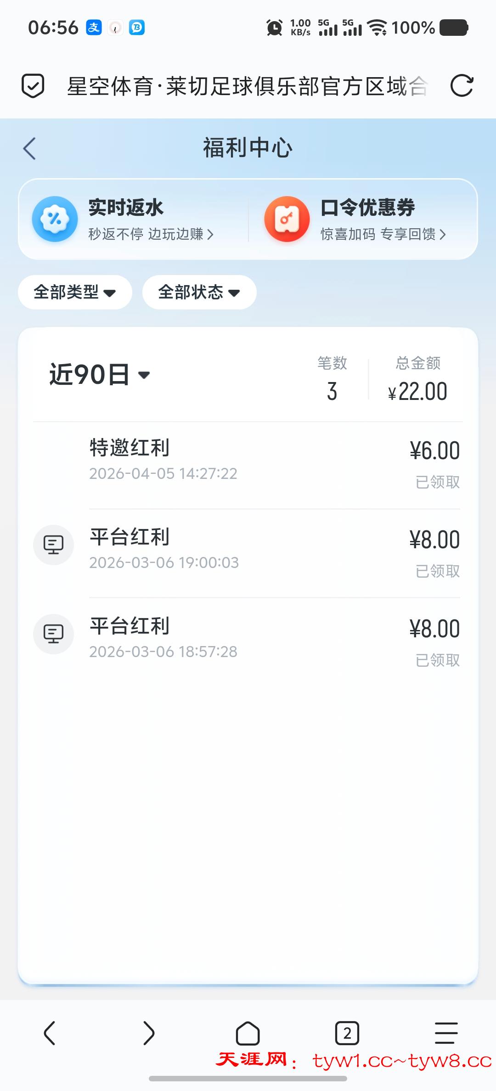Open browser tabs switcher showing 2
Image resolution: width=496 pixels, height=1091 pixels.
click(x=347, y=1033)
